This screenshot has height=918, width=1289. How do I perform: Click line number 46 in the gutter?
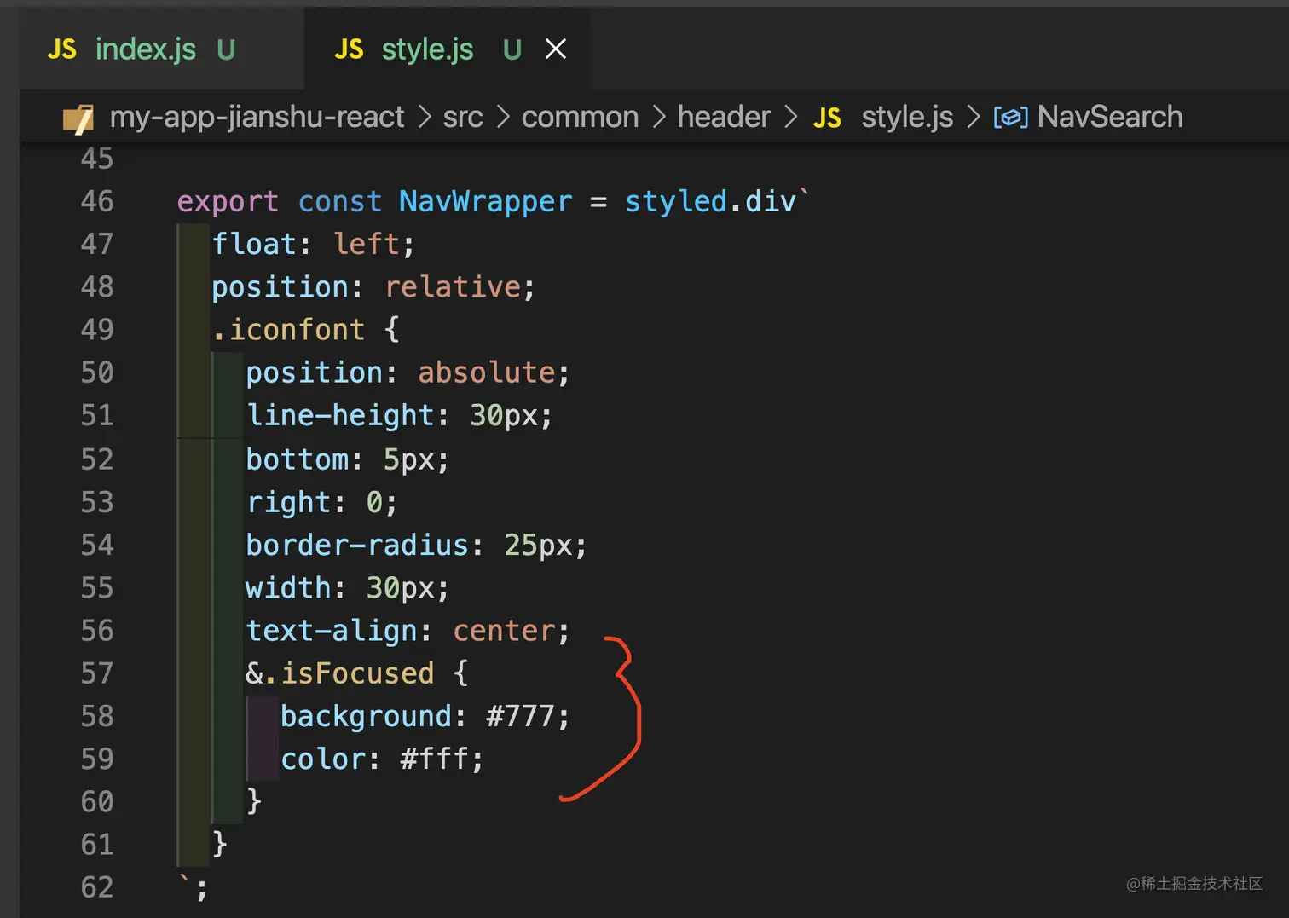[97, 201]
